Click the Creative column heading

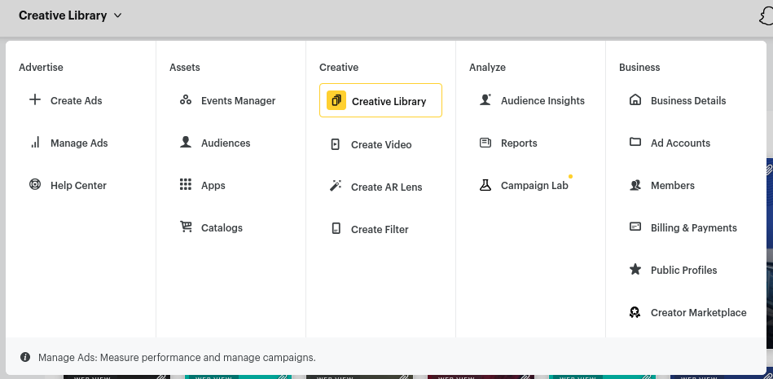pos(339,67)
